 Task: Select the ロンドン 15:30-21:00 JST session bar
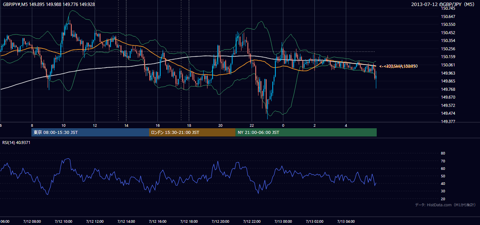[192, 132]
